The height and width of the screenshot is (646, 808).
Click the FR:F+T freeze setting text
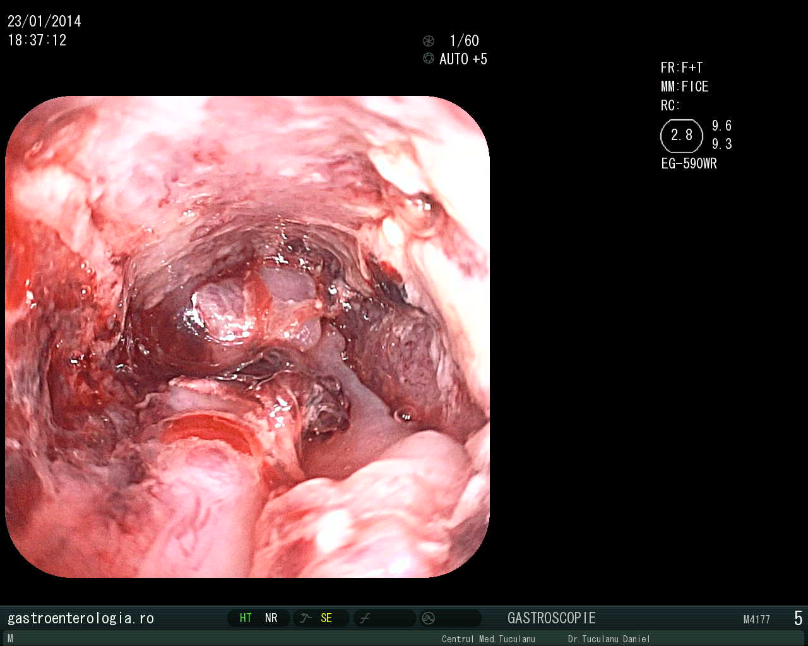coord(682,68)
